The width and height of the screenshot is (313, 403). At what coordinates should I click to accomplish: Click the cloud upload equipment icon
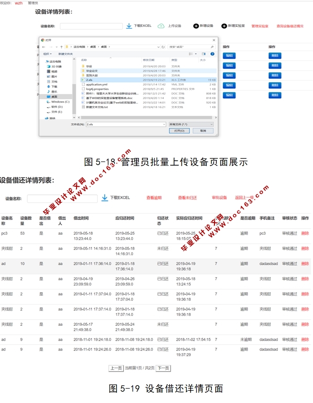click(x=161, y=26)
